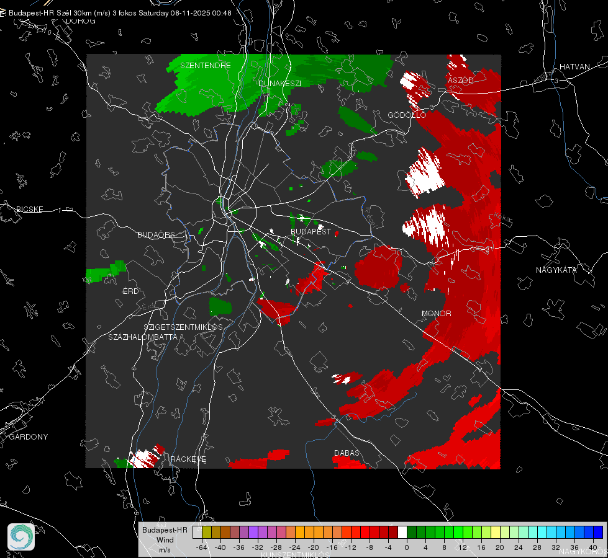Click the 28 value on the legend scale

[x=537, y=547]
